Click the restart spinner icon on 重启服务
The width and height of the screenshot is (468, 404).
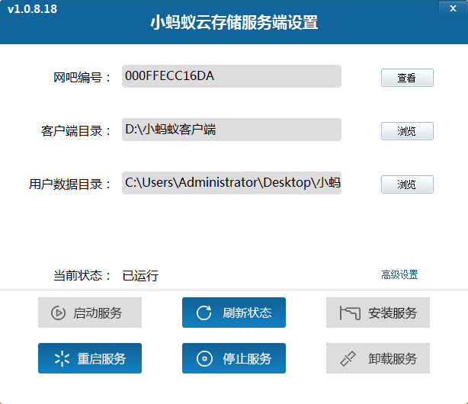click(62, 359)
